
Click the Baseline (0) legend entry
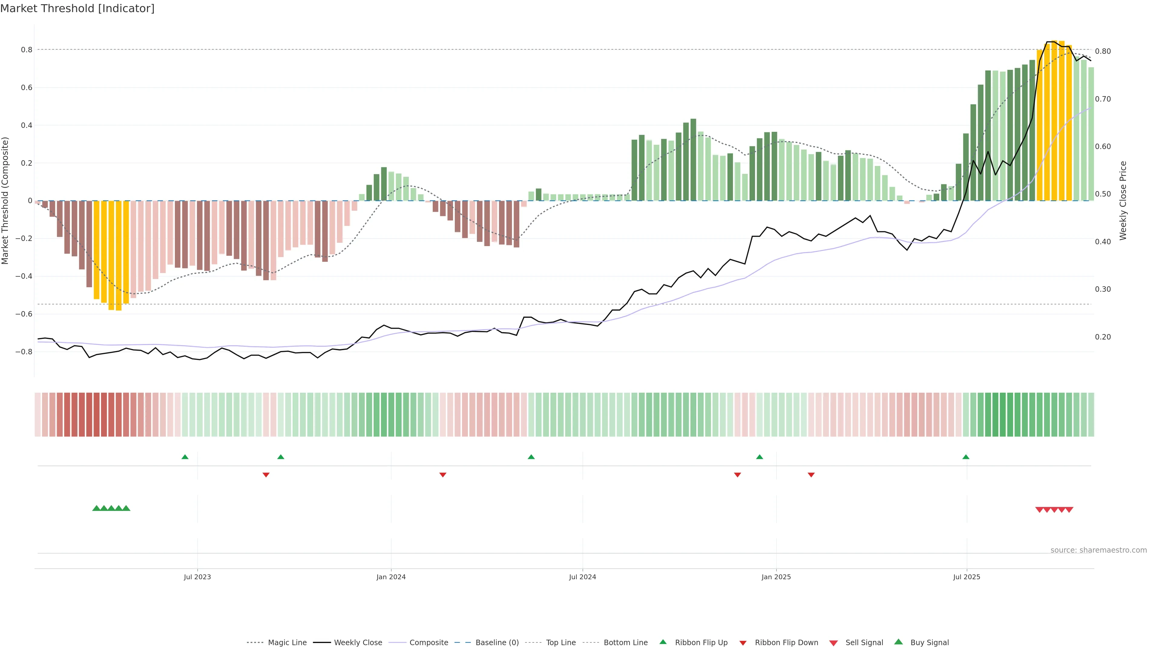(497, 643)
